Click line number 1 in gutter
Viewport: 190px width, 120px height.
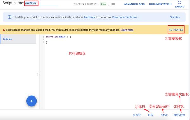(x=43, y=37)
